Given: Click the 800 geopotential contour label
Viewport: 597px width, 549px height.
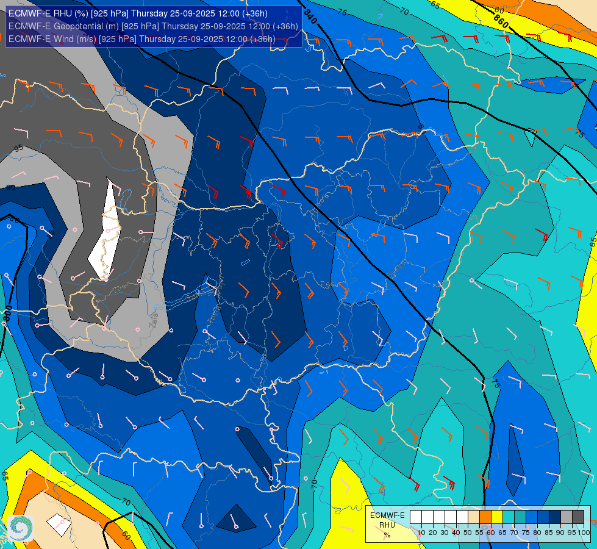Looking at the screenshot, I should coord(8,313).
